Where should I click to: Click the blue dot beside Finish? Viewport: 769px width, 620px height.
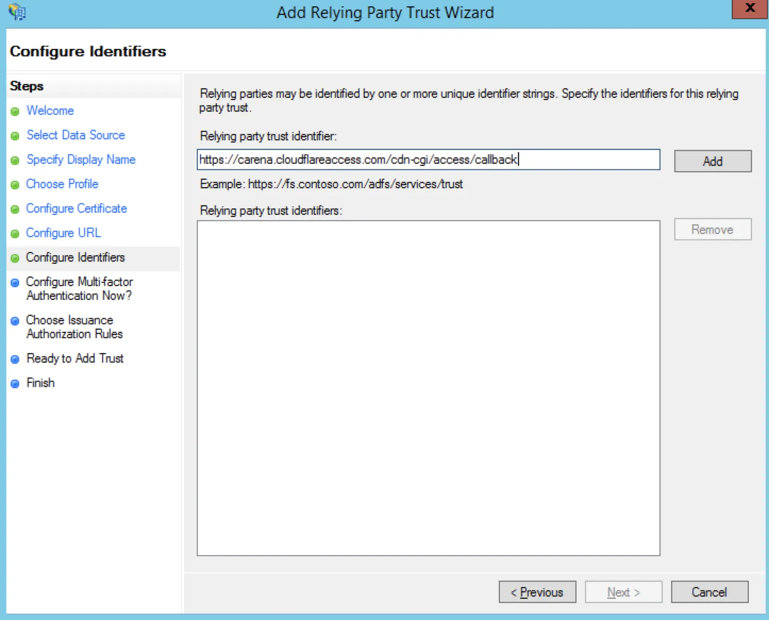click(15, 383)
